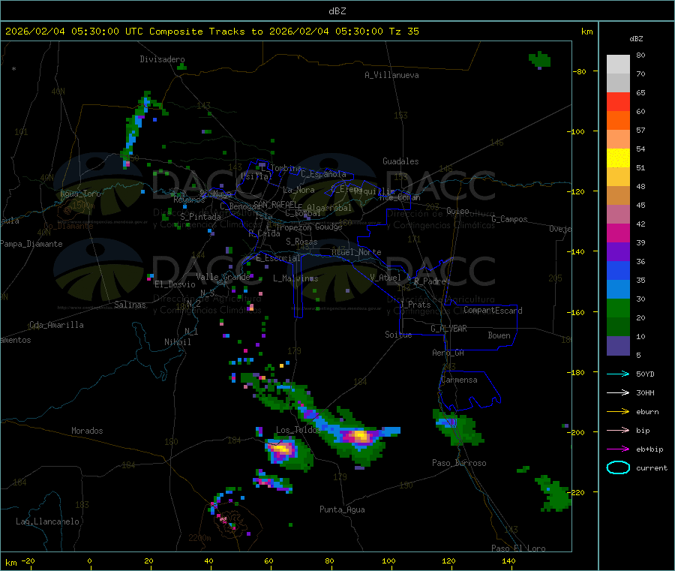Click the dBZ title at the top
Viewport: 675px width, 571px height.
(337, 11)
